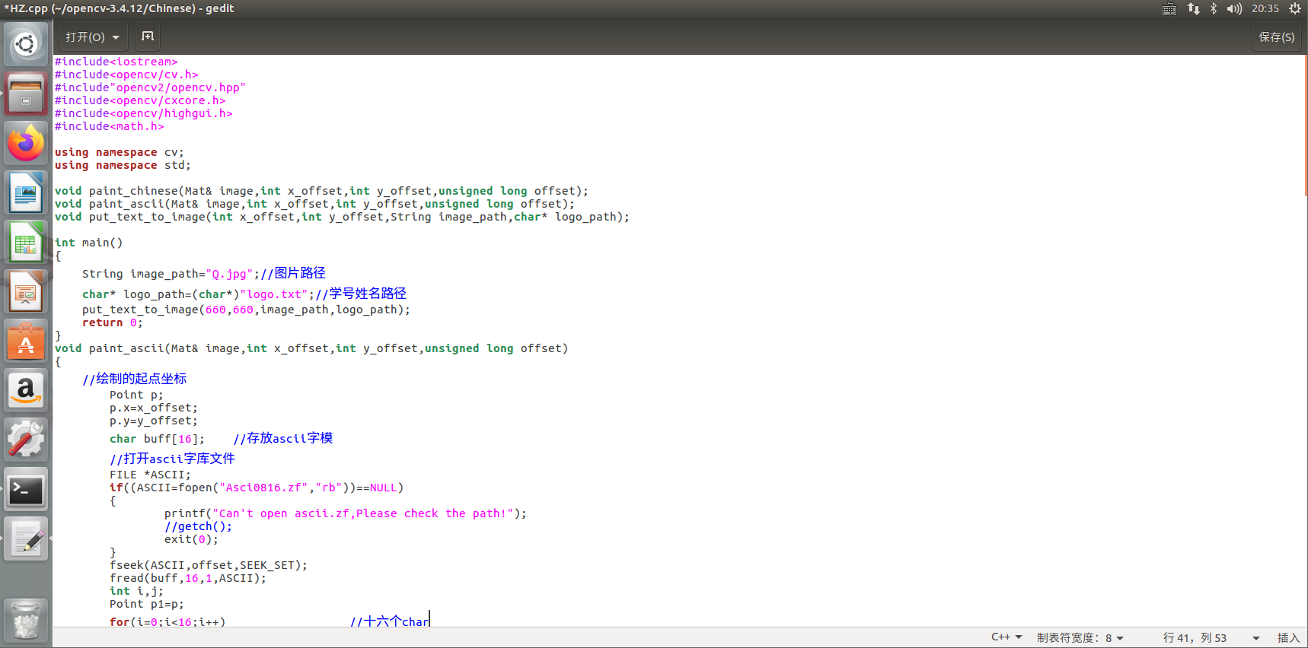
Task: Click the printf "Can't open ascii.zf" line
Action: (x=346, y=513)
